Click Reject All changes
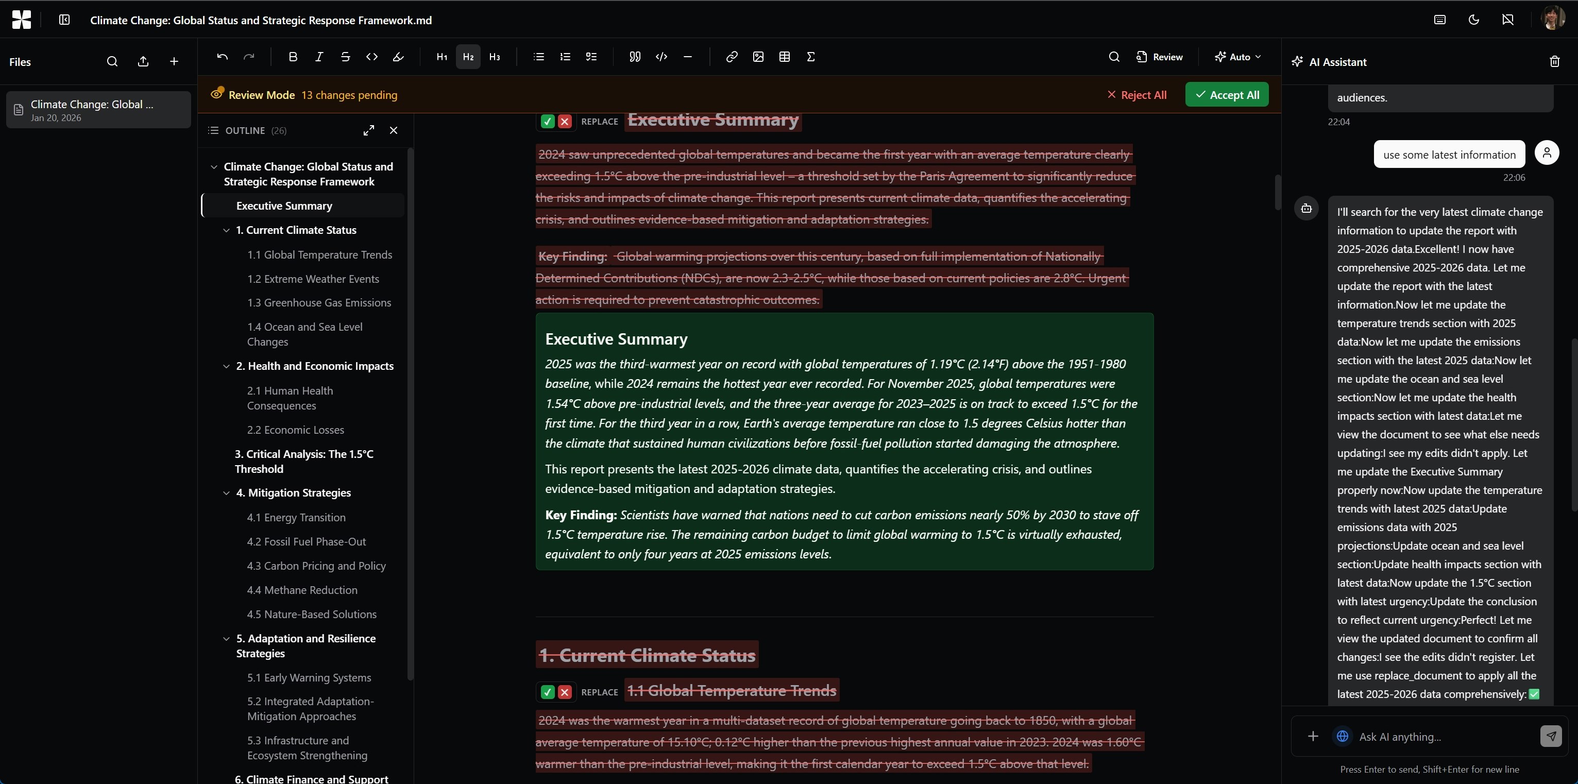 click(1137, 95)
